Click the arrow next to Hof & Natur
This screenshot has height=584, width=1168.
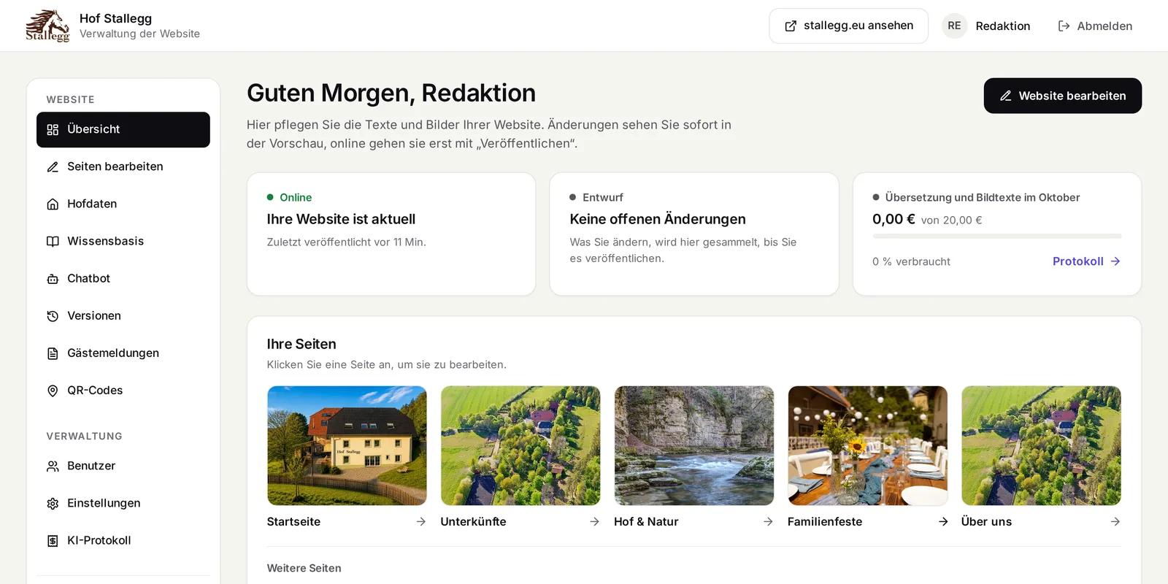pos(768,521)
